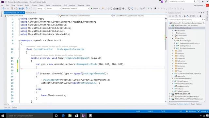Click the Solution Explorer search magnifier icon

tap(202, 20)
